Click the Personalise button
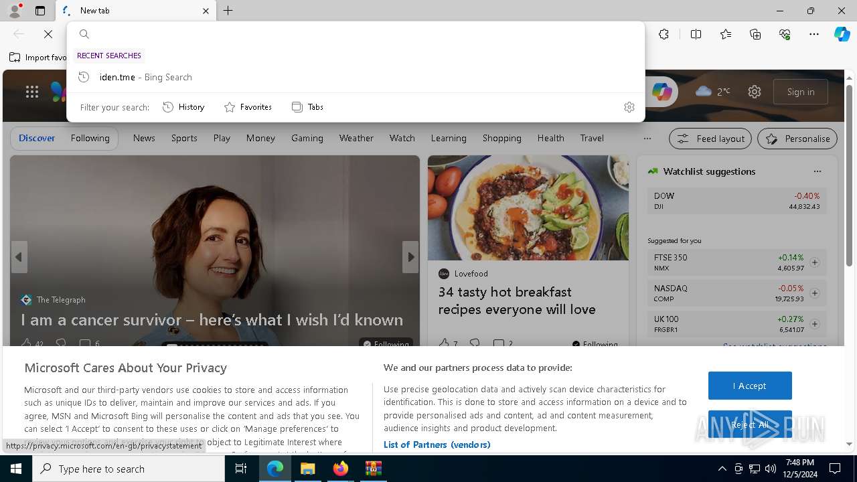Image resolution: width=857 pixels, height=482 pixels. pos(797,139)
